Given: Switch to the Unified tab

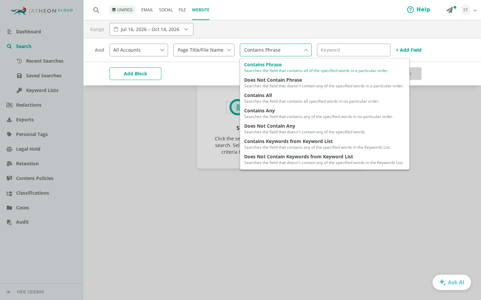Looking at the screenshot, I should pyautogui.click(x=122, y=10).
